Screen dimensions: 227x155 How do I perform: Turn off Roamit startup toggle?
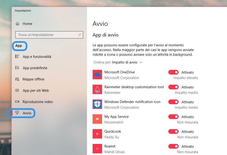click(x=173, y=146)
